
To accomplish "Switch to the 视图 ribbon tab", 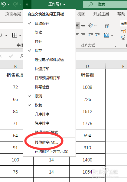I will tap(81, 14).
